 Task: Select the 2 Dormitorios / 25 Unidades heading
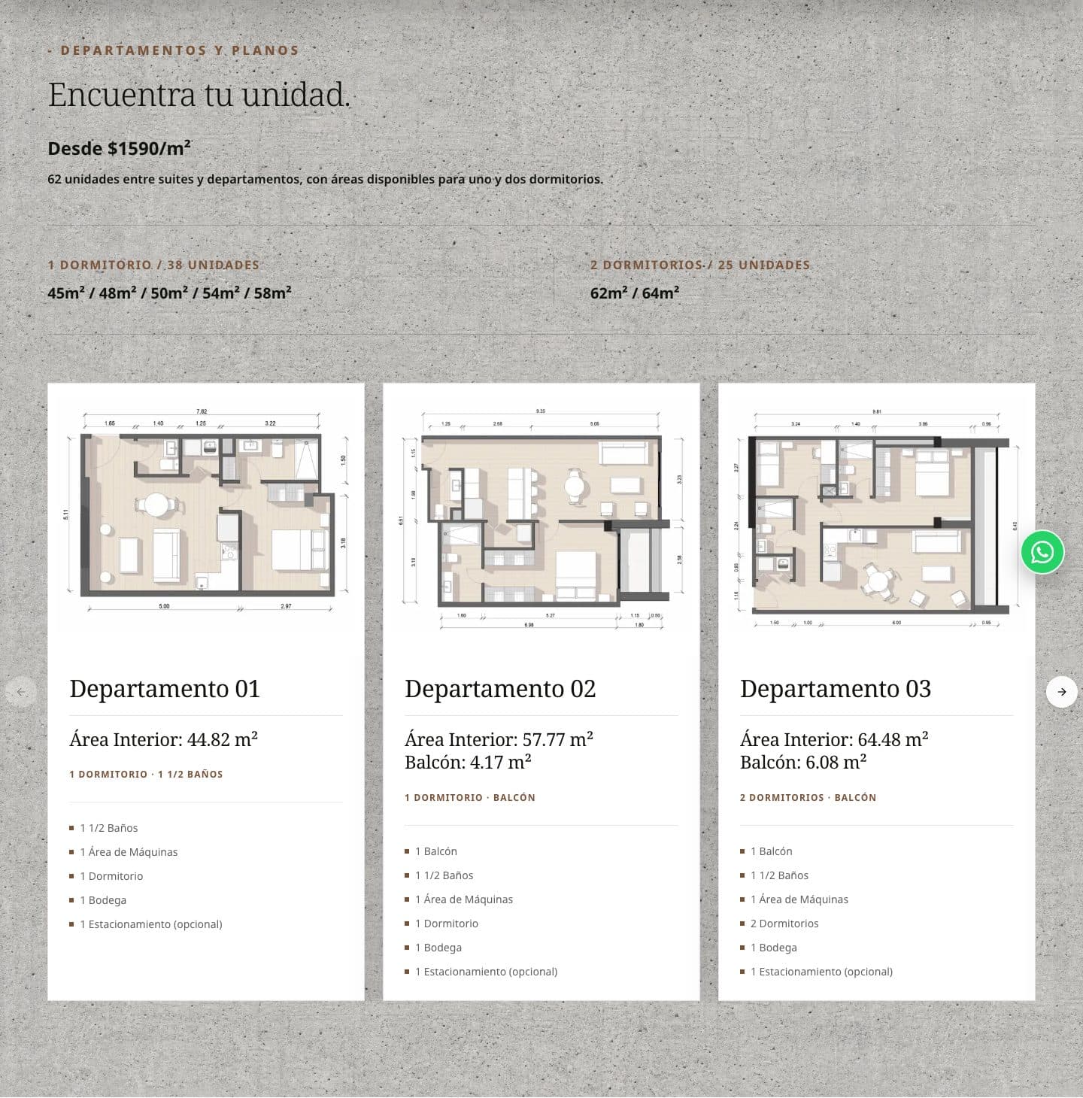tap(700, 265)
